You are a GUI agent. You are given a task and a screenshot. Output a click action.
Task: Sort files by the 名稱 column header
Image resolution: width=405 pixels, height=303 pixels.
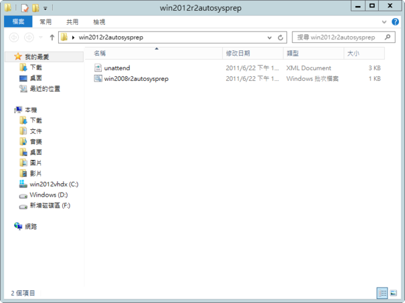pyautogui.click(x=154, y=53)
